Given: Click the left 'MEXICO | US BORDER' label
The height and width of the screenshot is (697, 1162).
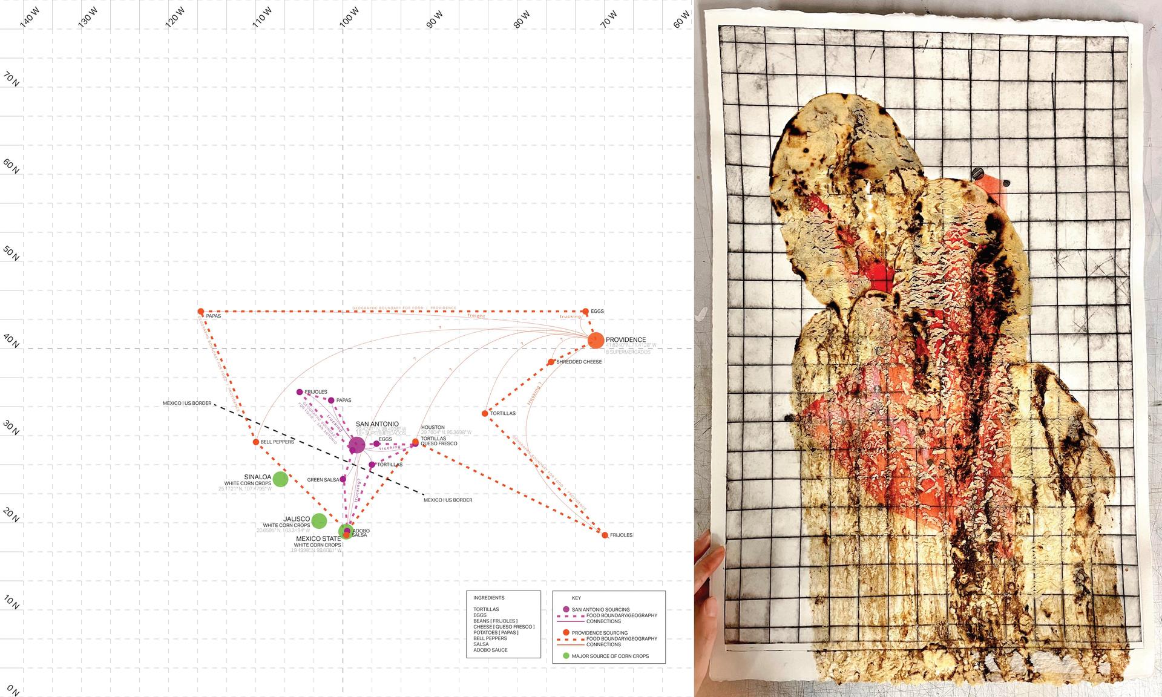Looking at the screenshot, I should tap(187, 403).
